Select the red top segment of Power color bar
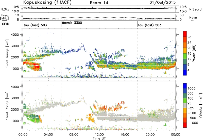Image resolution: width=203 pixels, height=140 pixels. pyautogui.click(x=185, y=34)
